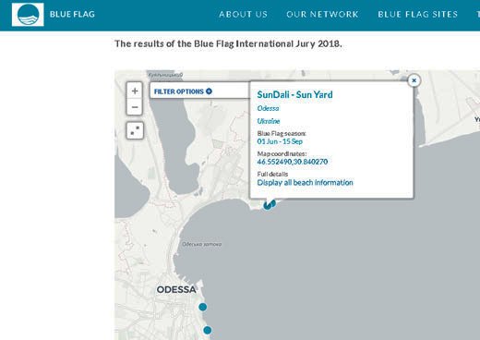
Task: Go to Blue Flag Sites menu
Action: tap(417, 14)
